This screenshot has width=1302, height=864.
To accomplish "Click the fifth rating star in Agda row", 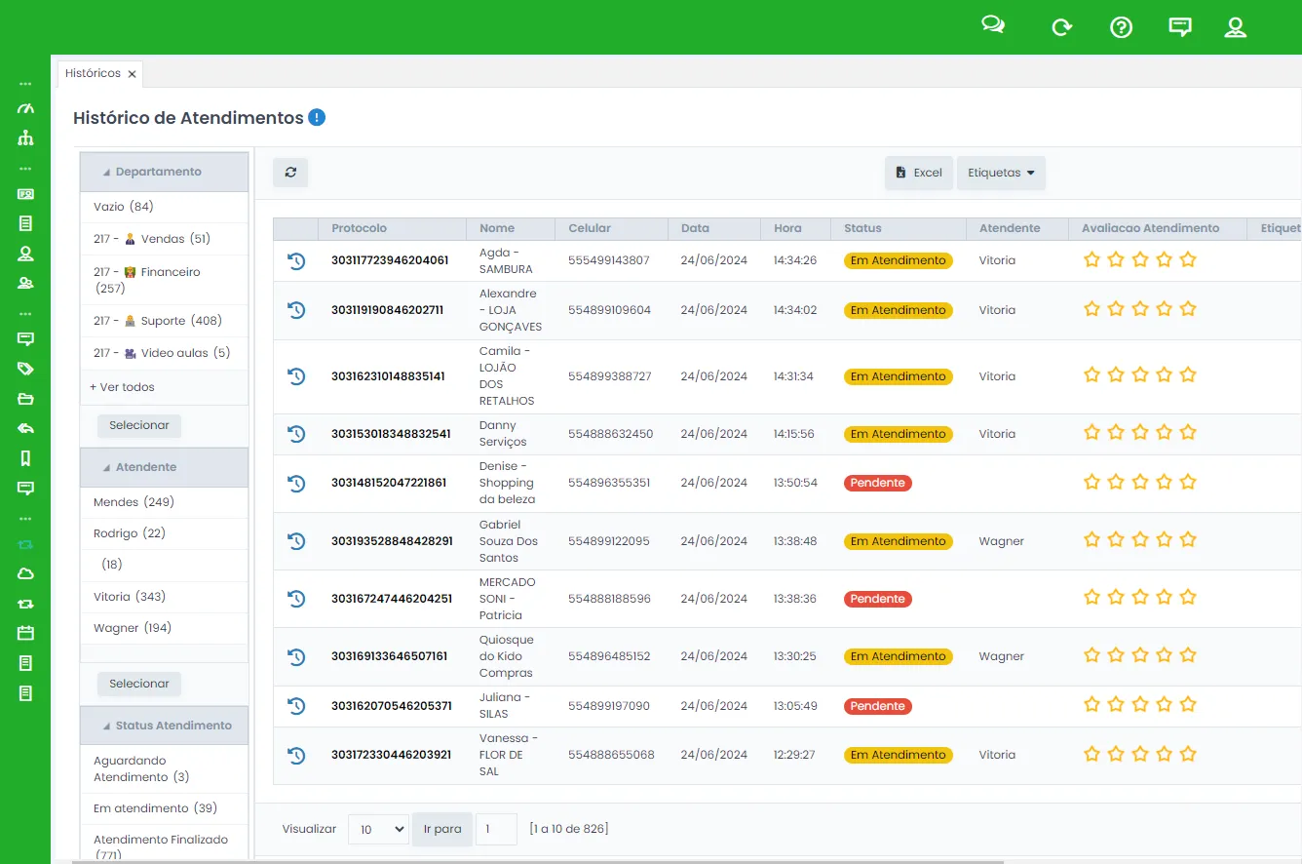I will 1188,259.
